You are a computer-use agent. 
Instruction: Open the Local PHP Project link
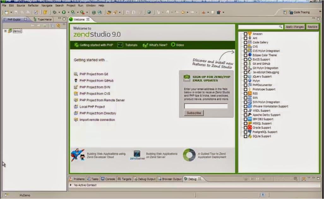pos(92,107)
